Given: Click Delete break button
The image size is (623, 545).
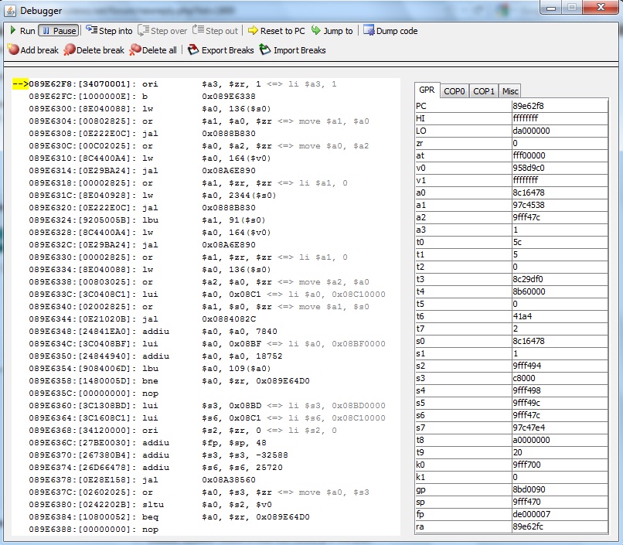Looking at the screenshot, I should (x=94, y=50).
